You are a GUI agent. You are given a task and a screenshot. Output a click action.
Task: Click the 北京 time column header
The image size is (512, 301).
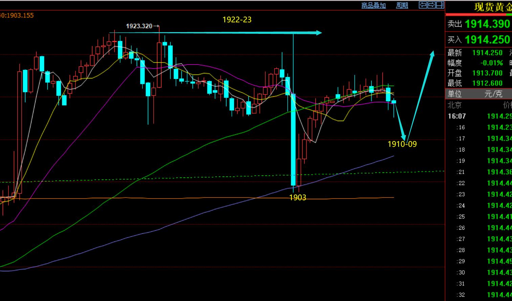click(x=454, y=105)
